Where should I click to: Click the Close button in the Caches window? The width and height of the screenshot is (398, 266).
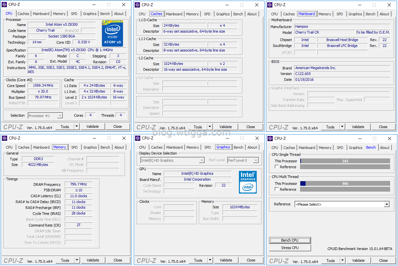click(x=251, y=127)
